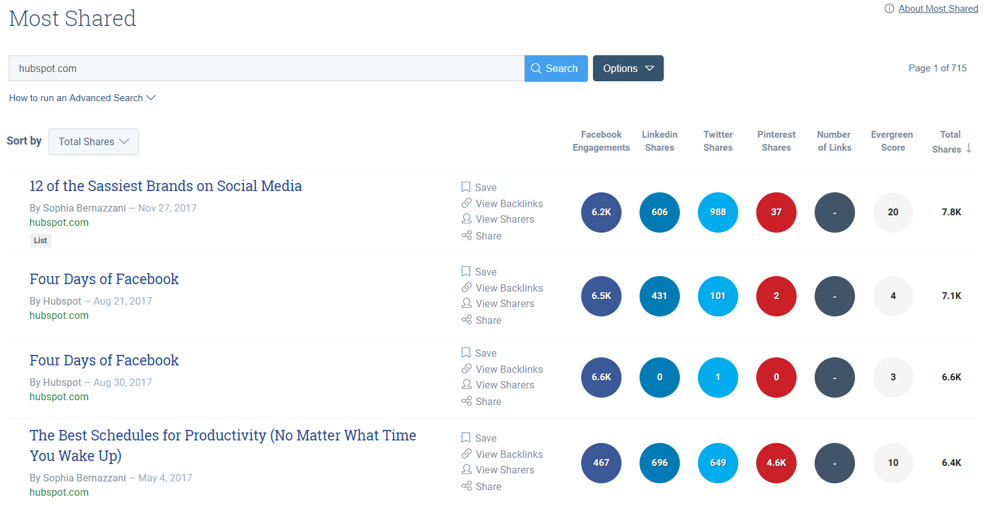Sort by Evergreen Score column header
The image size is (986, 505).
[892, 141]
